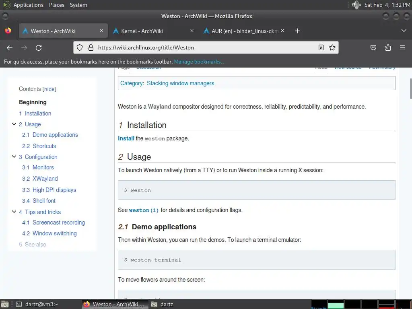Jump to 4.2 Window switching

click(x=49, y=233)
